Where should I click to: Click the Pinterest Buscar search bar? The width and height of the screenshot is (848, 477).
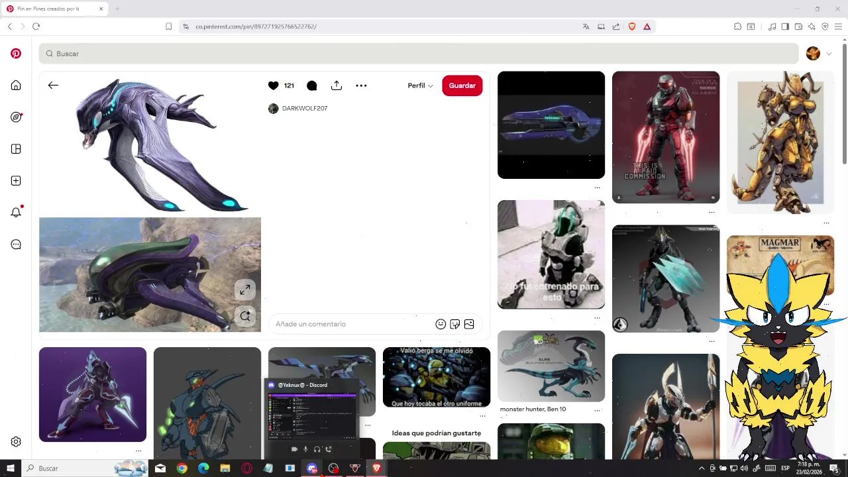pyautogui.click(x=419, y=54)
